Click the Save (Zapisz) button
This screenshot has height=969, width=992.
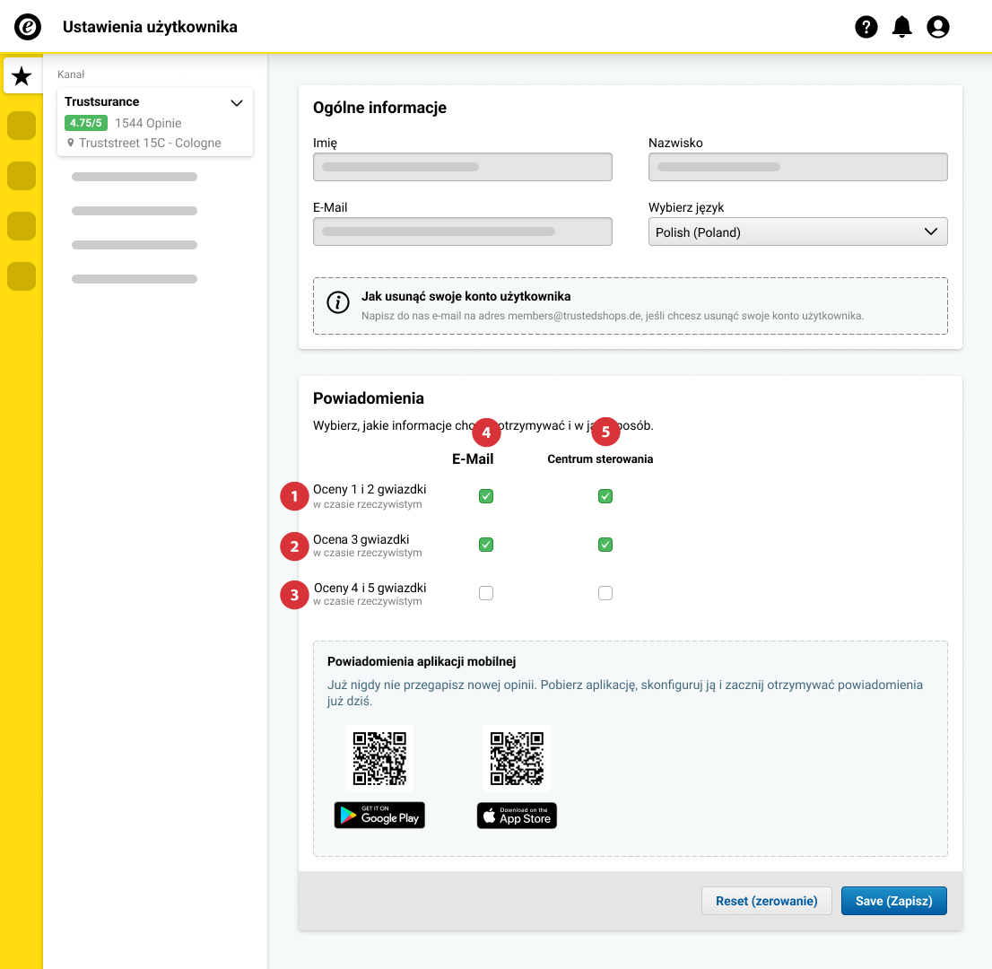pos(893,901)
